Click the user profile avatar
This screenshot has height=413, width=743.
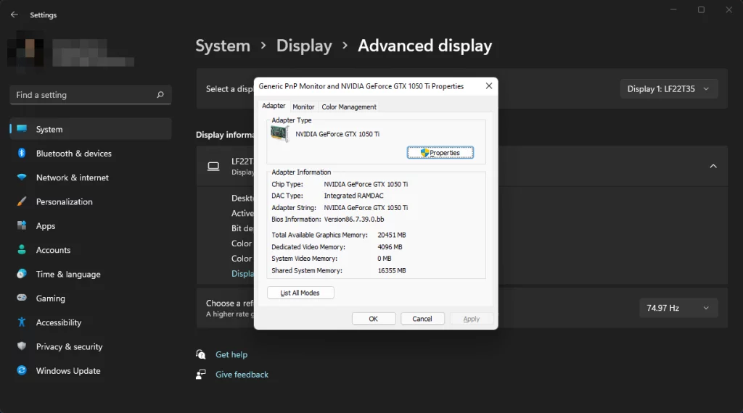27,51
